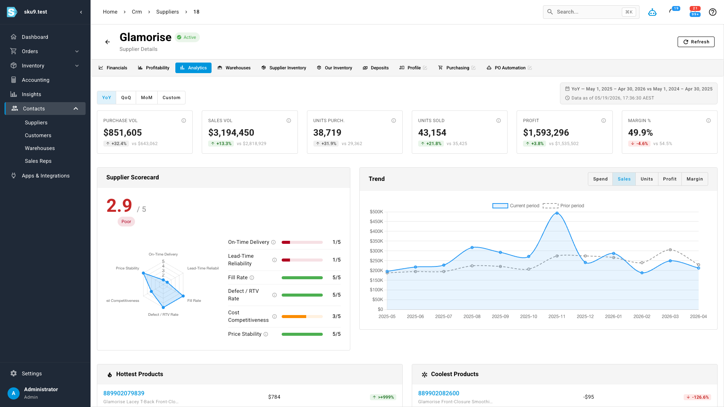This screenshot has height=407, width=724.
Task: Open the Our Inventory tab
Action: pos(334,68)
